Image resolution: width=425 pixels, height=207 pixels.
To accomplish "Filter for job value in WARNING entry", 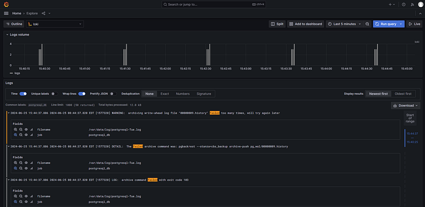I will [x=15, y=135].
